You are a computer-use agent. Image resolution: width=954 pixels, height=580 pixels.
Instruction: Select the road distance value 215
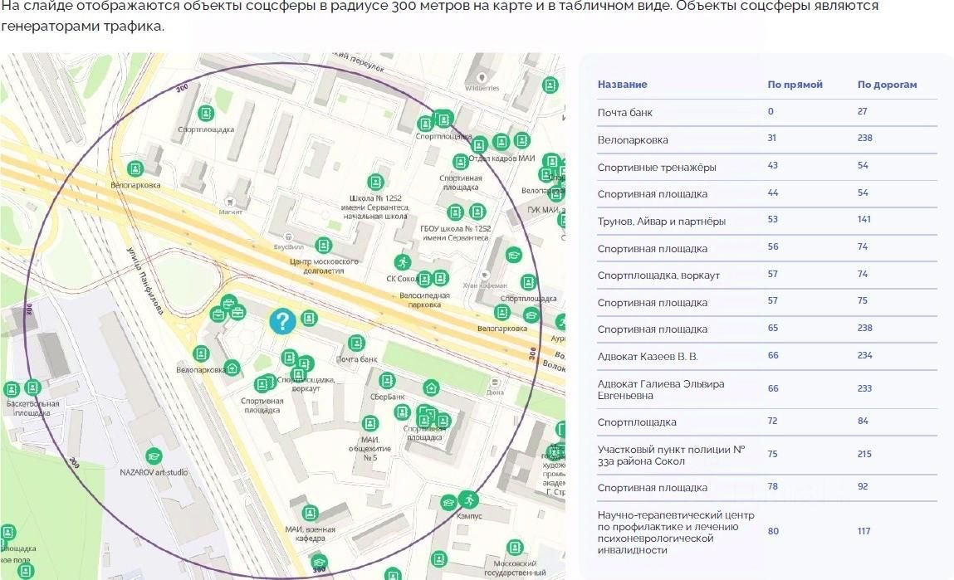click(x=864, y=454)
